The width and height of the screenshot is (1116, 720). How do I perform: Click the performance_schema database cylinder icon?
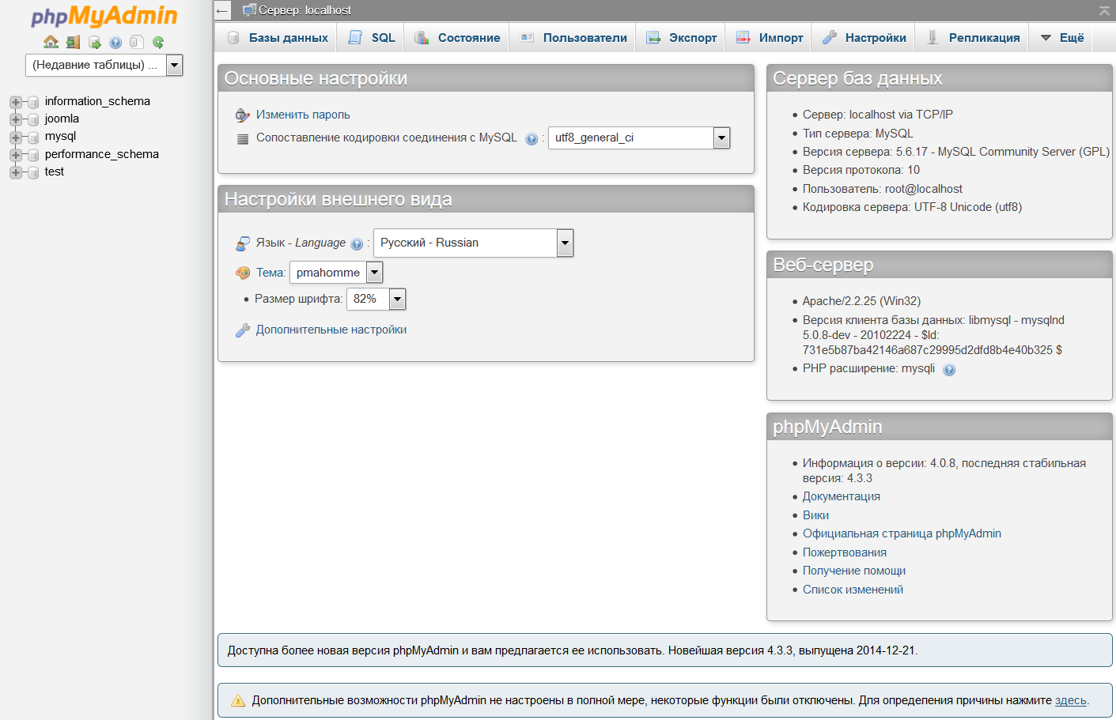click(33, 155)
